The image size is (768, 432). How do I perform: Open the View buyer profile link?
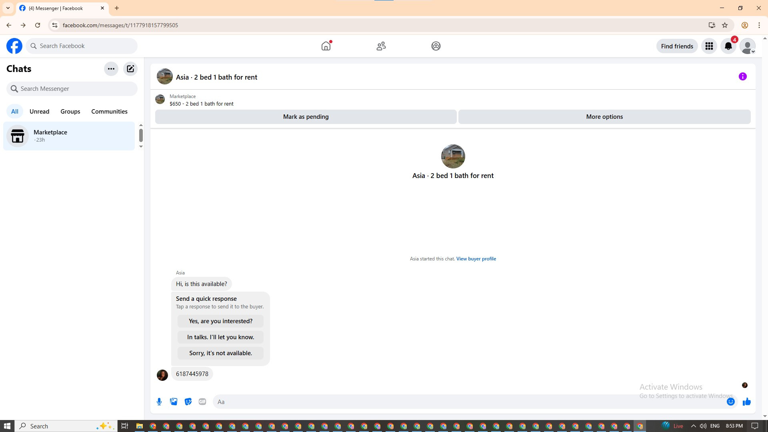click(476, 259)
